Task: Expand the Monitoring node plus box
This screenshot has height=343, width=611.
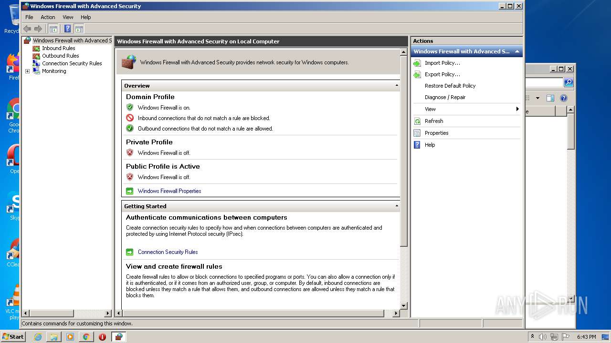Action: (x=27, y=71)
